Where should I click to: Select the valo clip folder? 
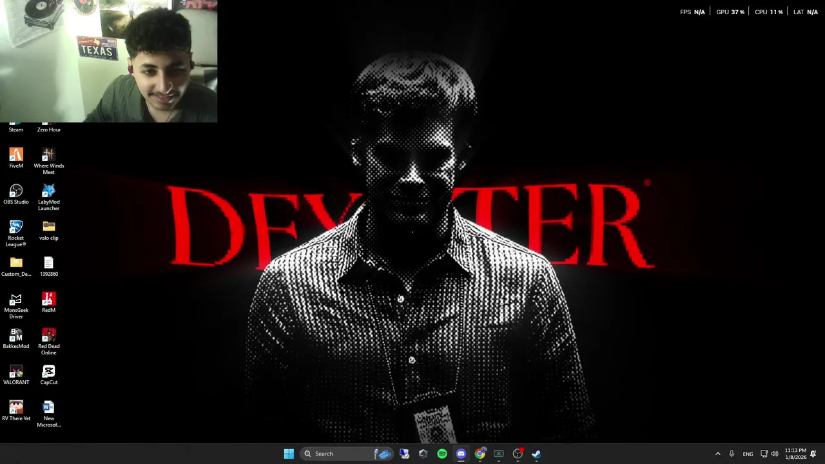coord(48,230)
